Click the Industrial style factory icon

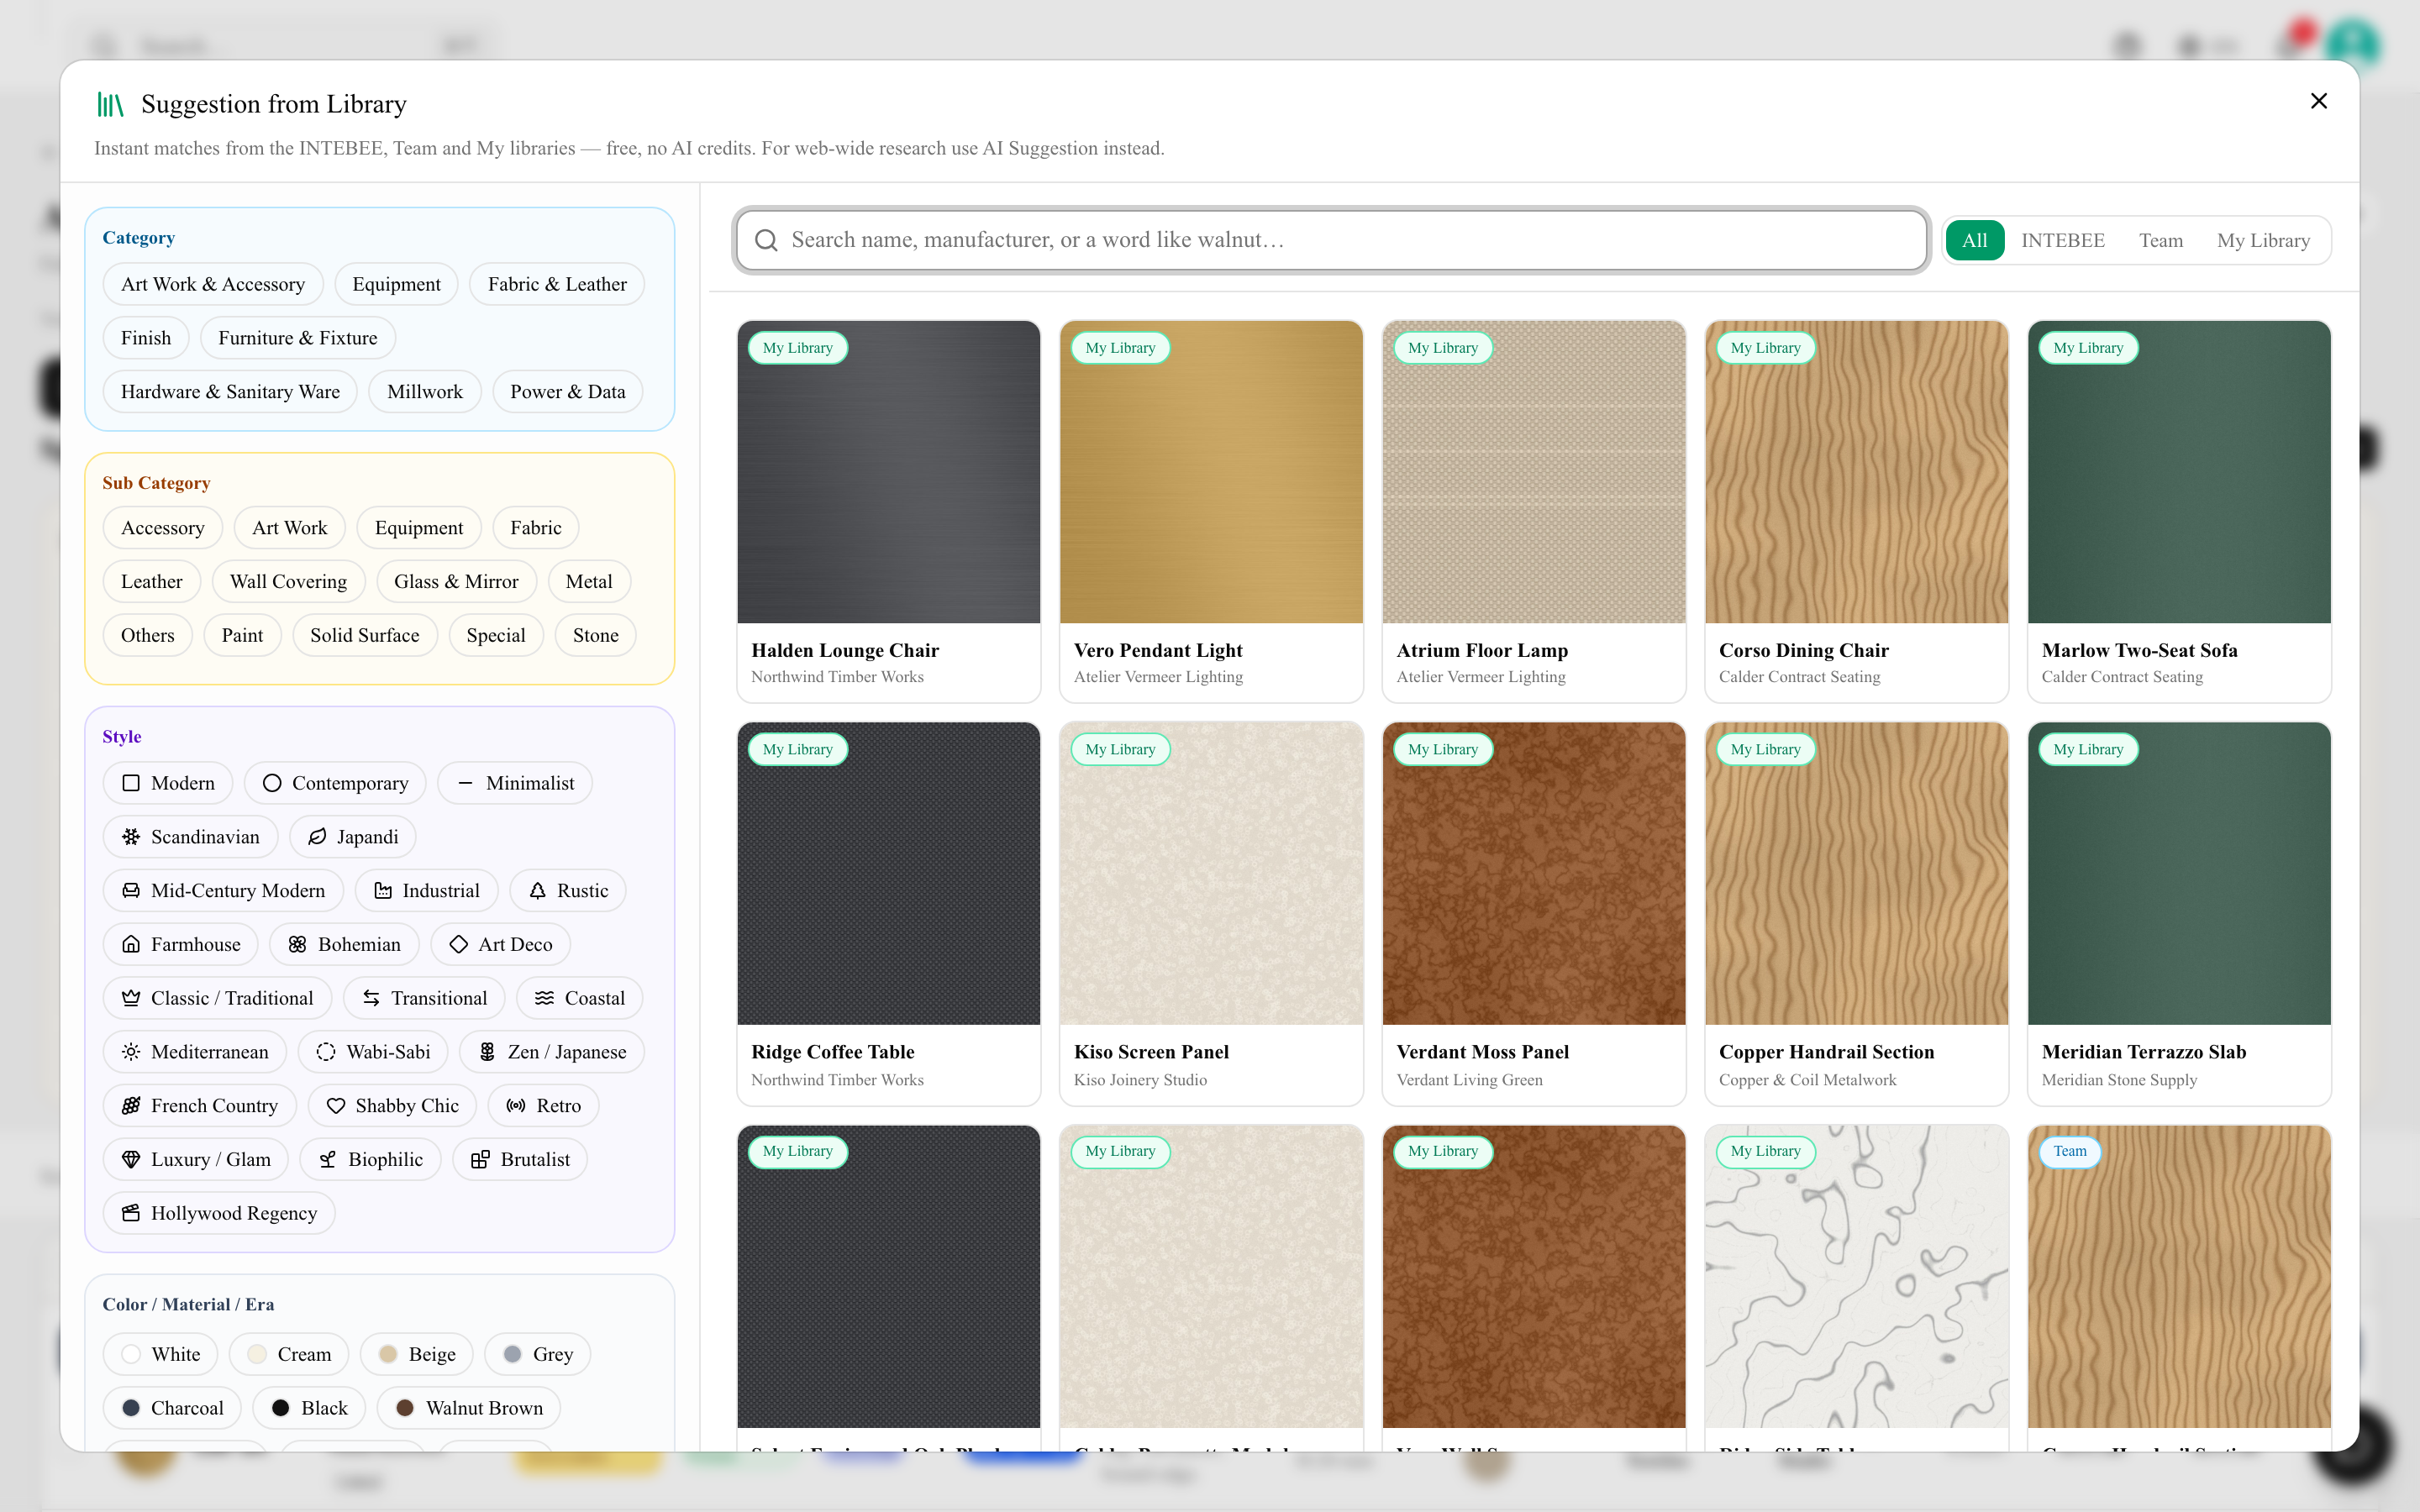383,891
